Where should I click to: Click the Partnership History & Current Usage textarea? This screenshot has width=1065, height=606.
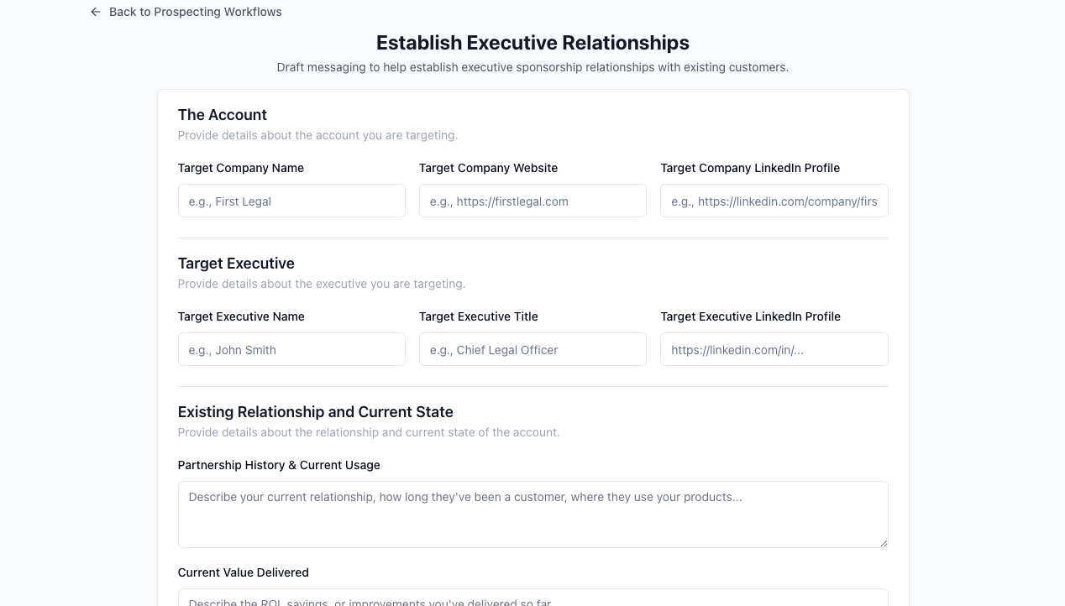[x=532, y=514]
